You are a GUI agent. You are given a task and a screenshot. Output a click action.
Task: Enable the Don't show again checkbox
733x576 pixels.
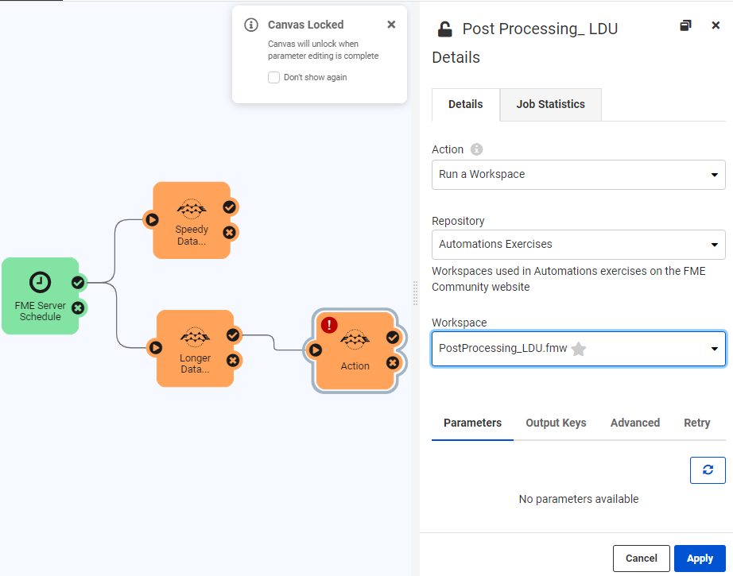tap(273, 78)
